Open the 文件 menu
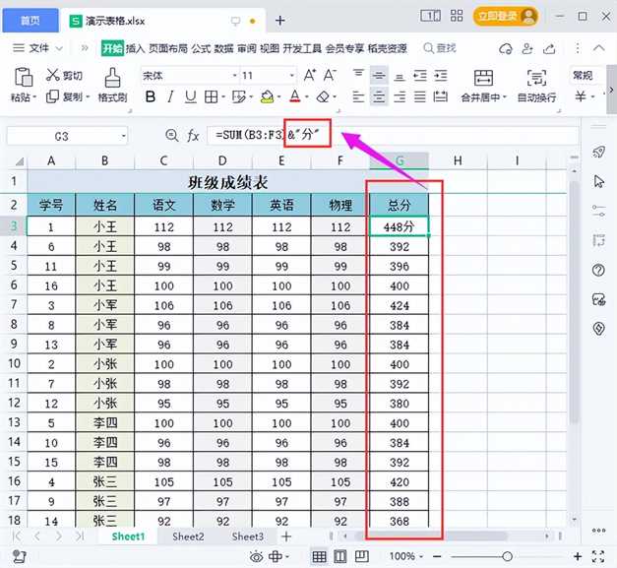Viewport: 617px width, 568px height. 39,48
